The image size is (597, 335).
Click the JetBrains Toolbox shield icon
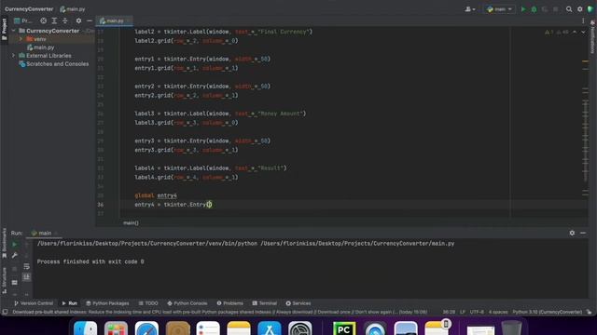pos(590,9)
